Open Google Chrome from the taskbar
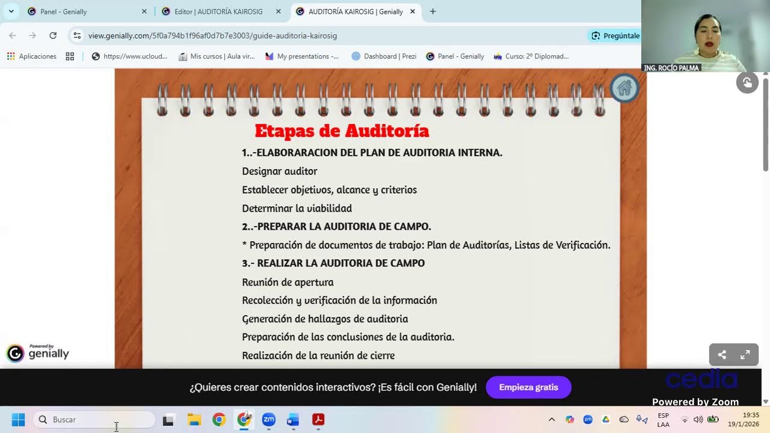This screenshot has width=770, height=433. pos(219,419)
